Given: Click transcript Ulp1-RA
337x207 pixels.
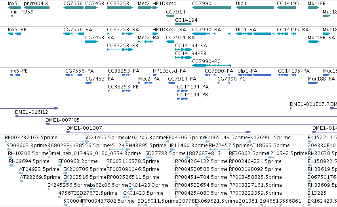Looking at the screenshot, I should click(246, 30).
